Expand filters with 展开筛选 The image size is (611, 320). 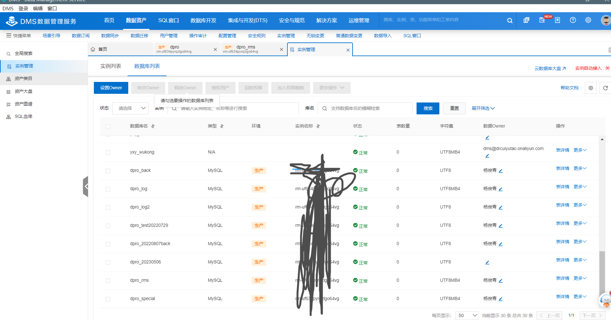pos(483,108)
